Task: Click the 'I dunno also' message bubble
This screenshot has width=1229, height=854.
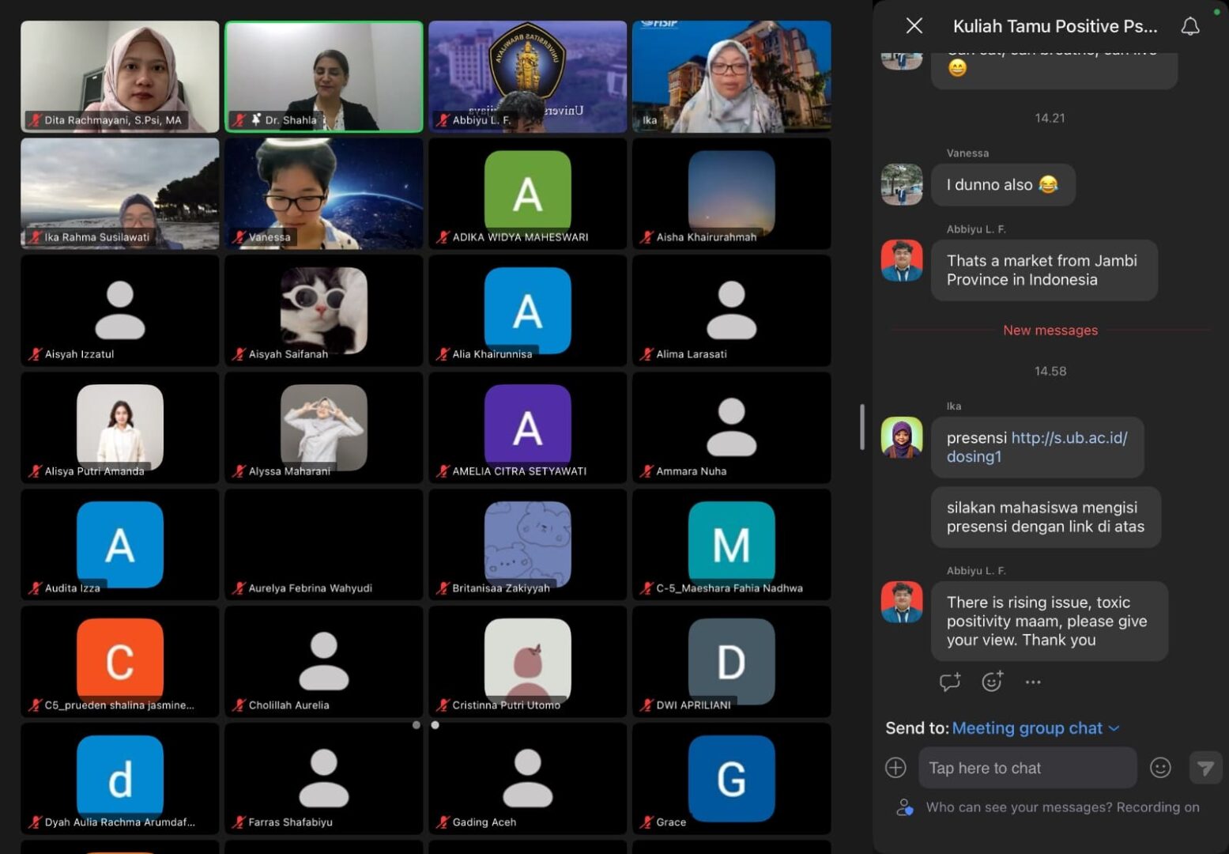Action: 1003,185
